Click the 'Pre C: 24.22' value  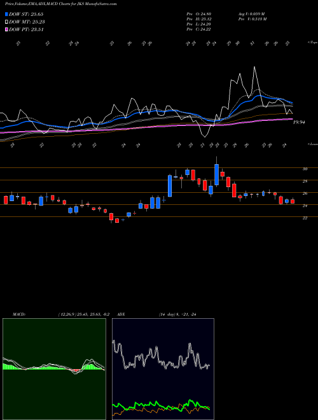pyautogui.click(x=199, y=29)
